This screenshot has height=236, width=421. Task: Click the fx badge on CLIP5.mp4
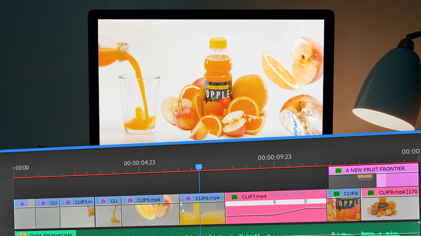point(130,201)
